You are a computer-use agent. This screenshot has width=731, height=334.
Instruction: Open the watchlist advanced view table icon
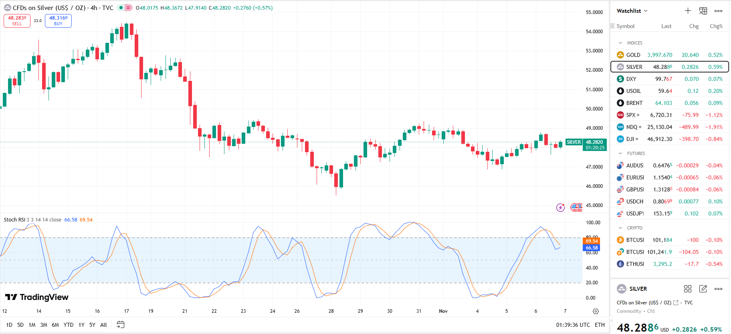703,11
